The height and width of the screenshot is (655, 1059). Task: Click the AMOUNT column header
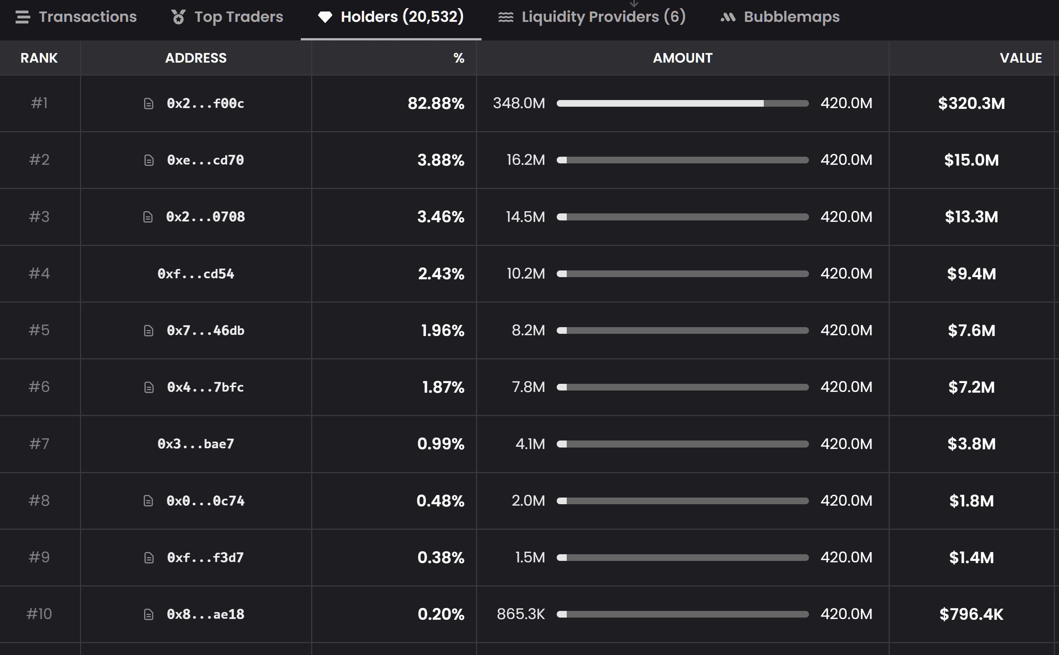(x=682, y=58)
